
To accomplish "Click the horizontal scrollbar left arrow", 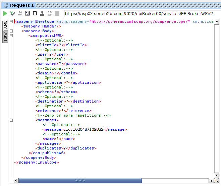I will tap(15, 181).
